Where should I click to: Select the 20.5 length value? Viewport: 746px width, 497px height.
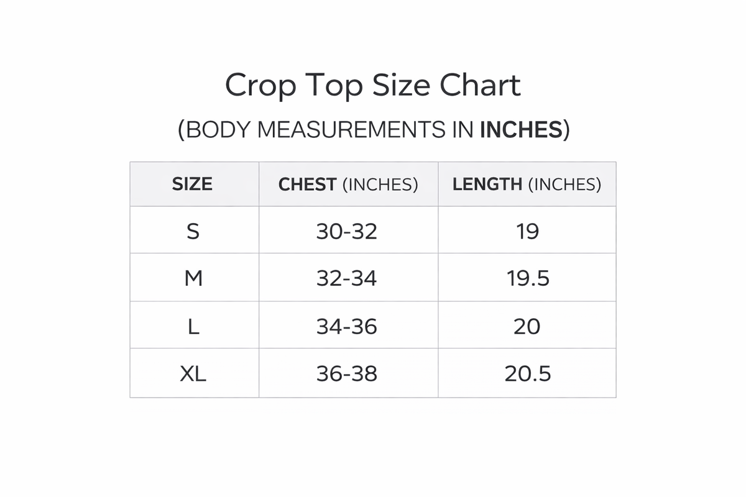click(x=527, y=374)
